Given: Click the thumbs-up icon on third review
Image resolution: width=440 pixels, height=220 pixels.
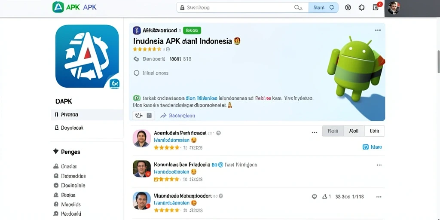Looking at the screenshot, I should point(325,197).
